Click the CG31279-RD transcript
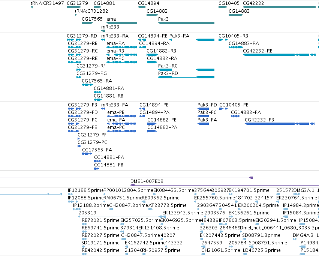The height and width of the screenshot is (256, 319). coord(74,40)
